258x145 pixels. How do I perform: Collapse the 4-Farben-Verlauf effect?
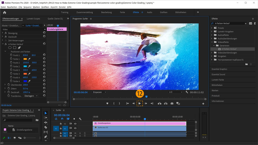[x=3, y=44]
